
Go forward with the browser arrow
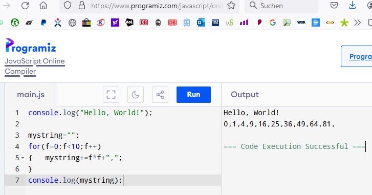point(7,6)
